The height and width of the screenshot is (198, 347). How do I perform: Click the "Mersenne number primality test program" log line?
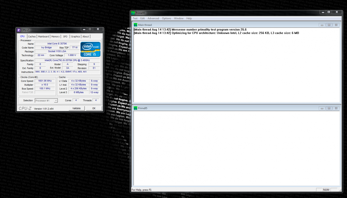[x=190, y=29]
